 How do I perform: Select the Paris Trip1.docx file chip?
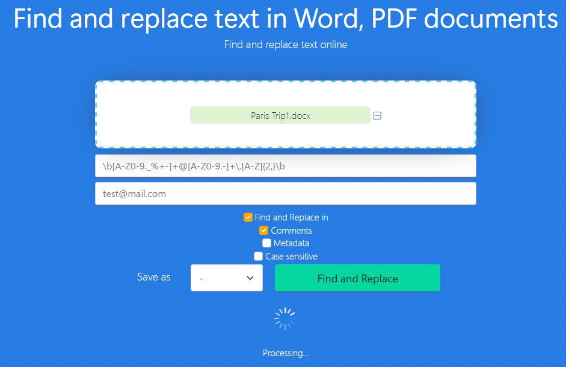(x=280, y=115)
